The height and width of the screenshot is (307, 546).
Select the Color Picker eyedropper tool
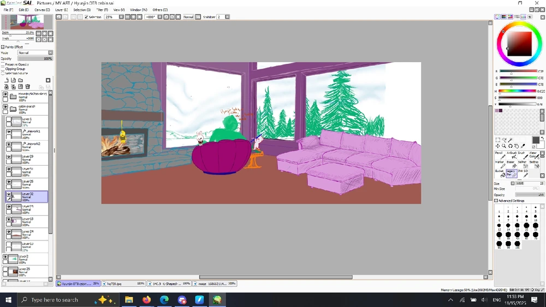point(523,146)
